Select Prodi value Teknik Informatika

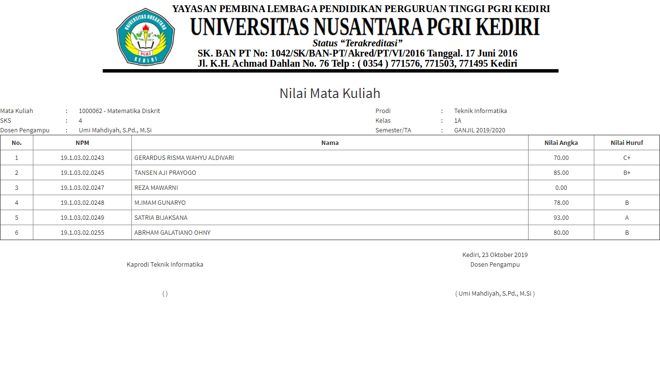(x=480, y=111)
